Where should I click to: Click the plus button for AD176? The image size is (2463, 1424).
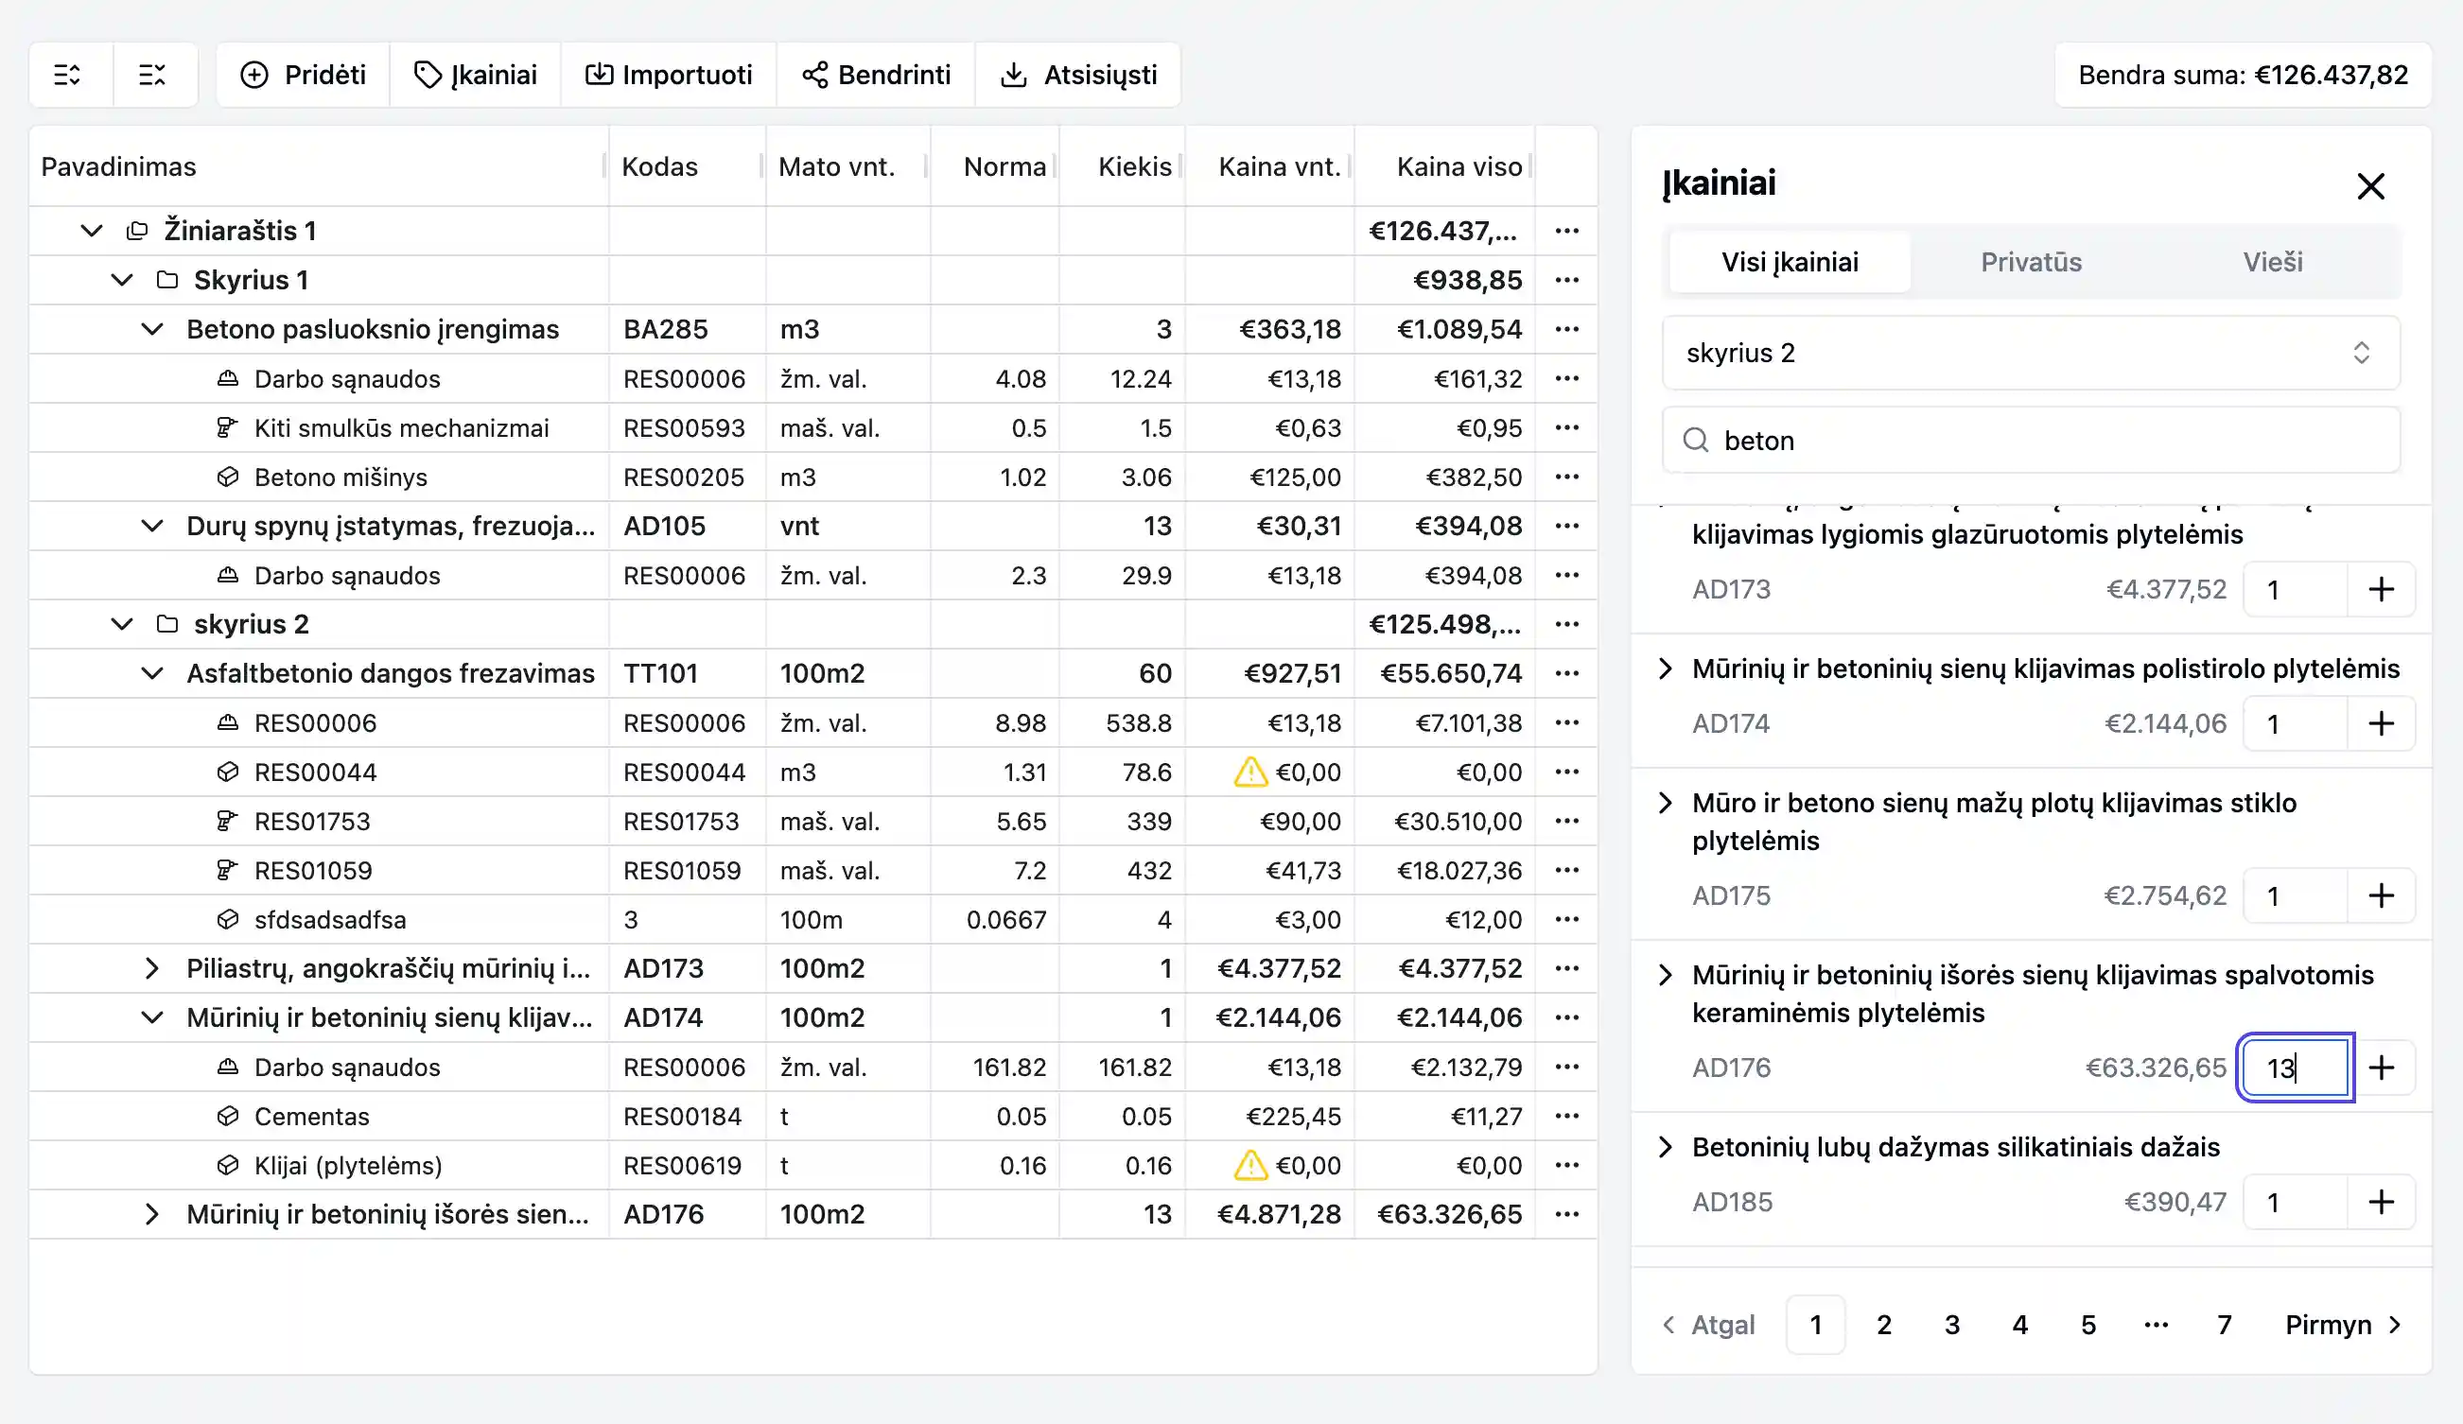pos(2381,1068)
